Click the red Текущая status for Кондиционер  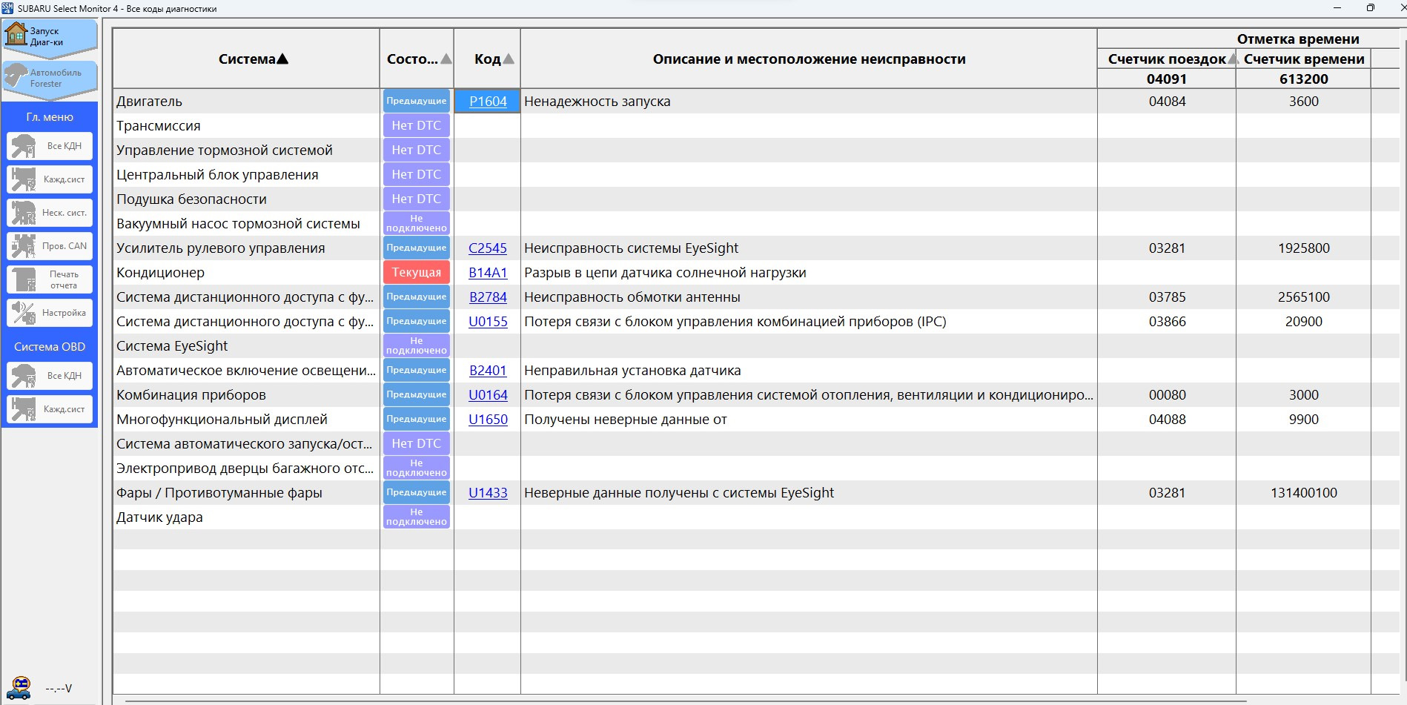(417, 273)
